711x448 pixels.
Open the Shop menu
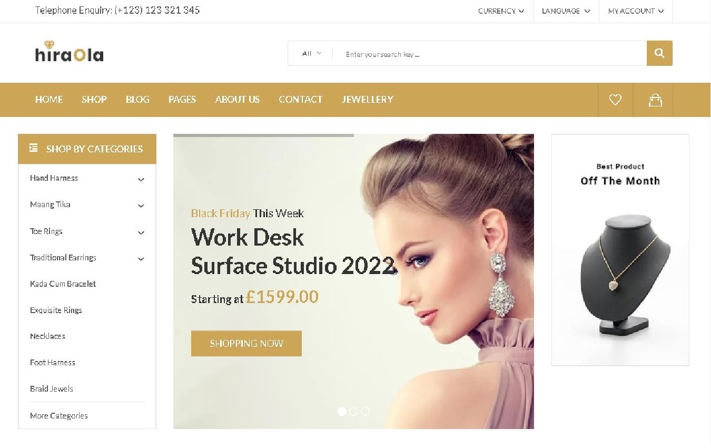point(94,100)
